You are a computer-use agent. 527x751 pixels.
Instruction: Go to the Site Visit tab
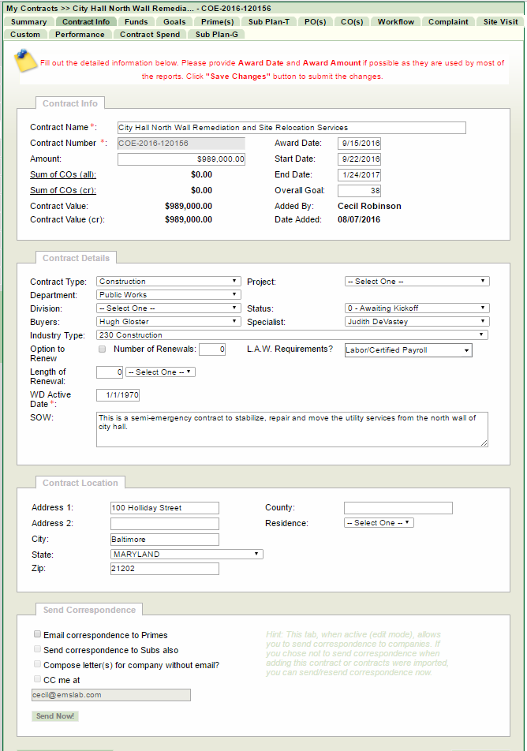pos(500,22)
